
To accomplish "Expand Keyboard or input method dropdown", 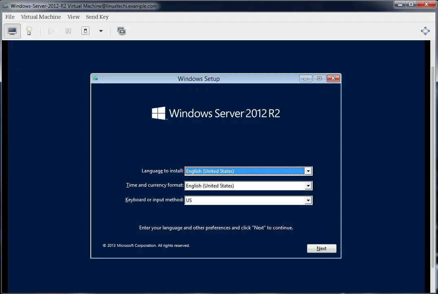I will coord(308,200).
